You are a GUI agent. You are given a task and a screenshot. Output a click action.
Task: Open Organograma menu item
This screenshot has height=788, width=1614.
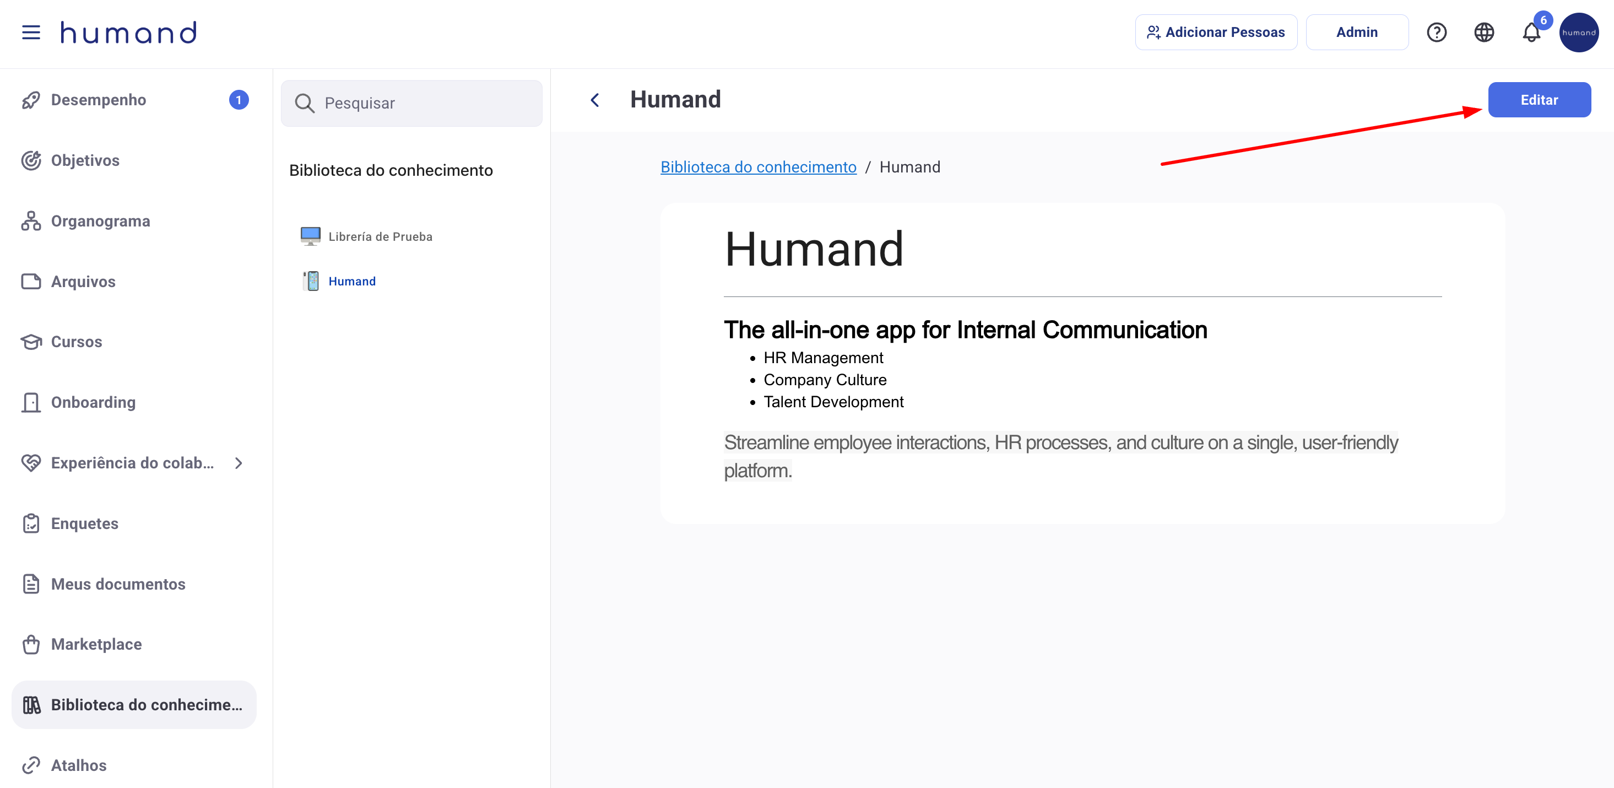tap(134, 220)
